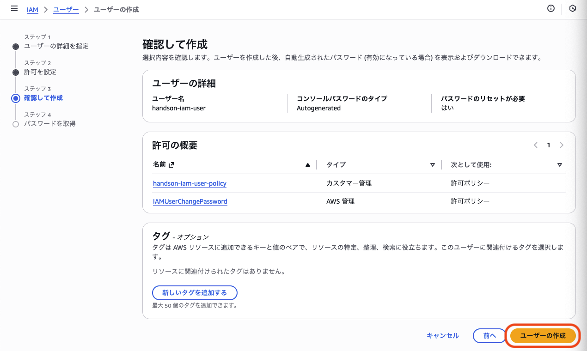Click the 新しいタグを追加する button

194,292
